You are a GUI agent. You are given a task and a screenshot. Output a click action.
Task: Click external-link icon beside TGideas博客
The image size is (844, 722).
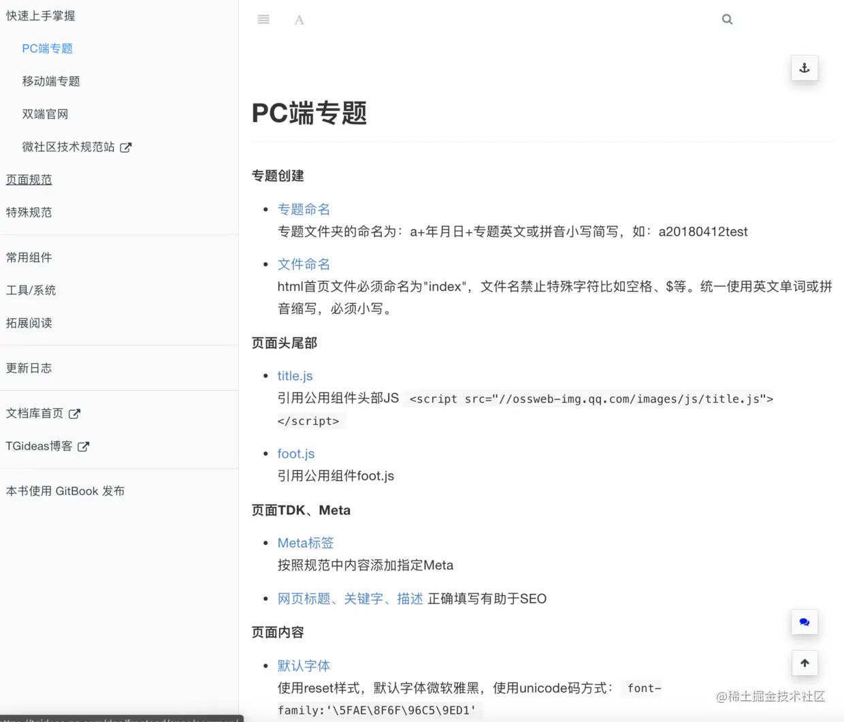(83, 447)
